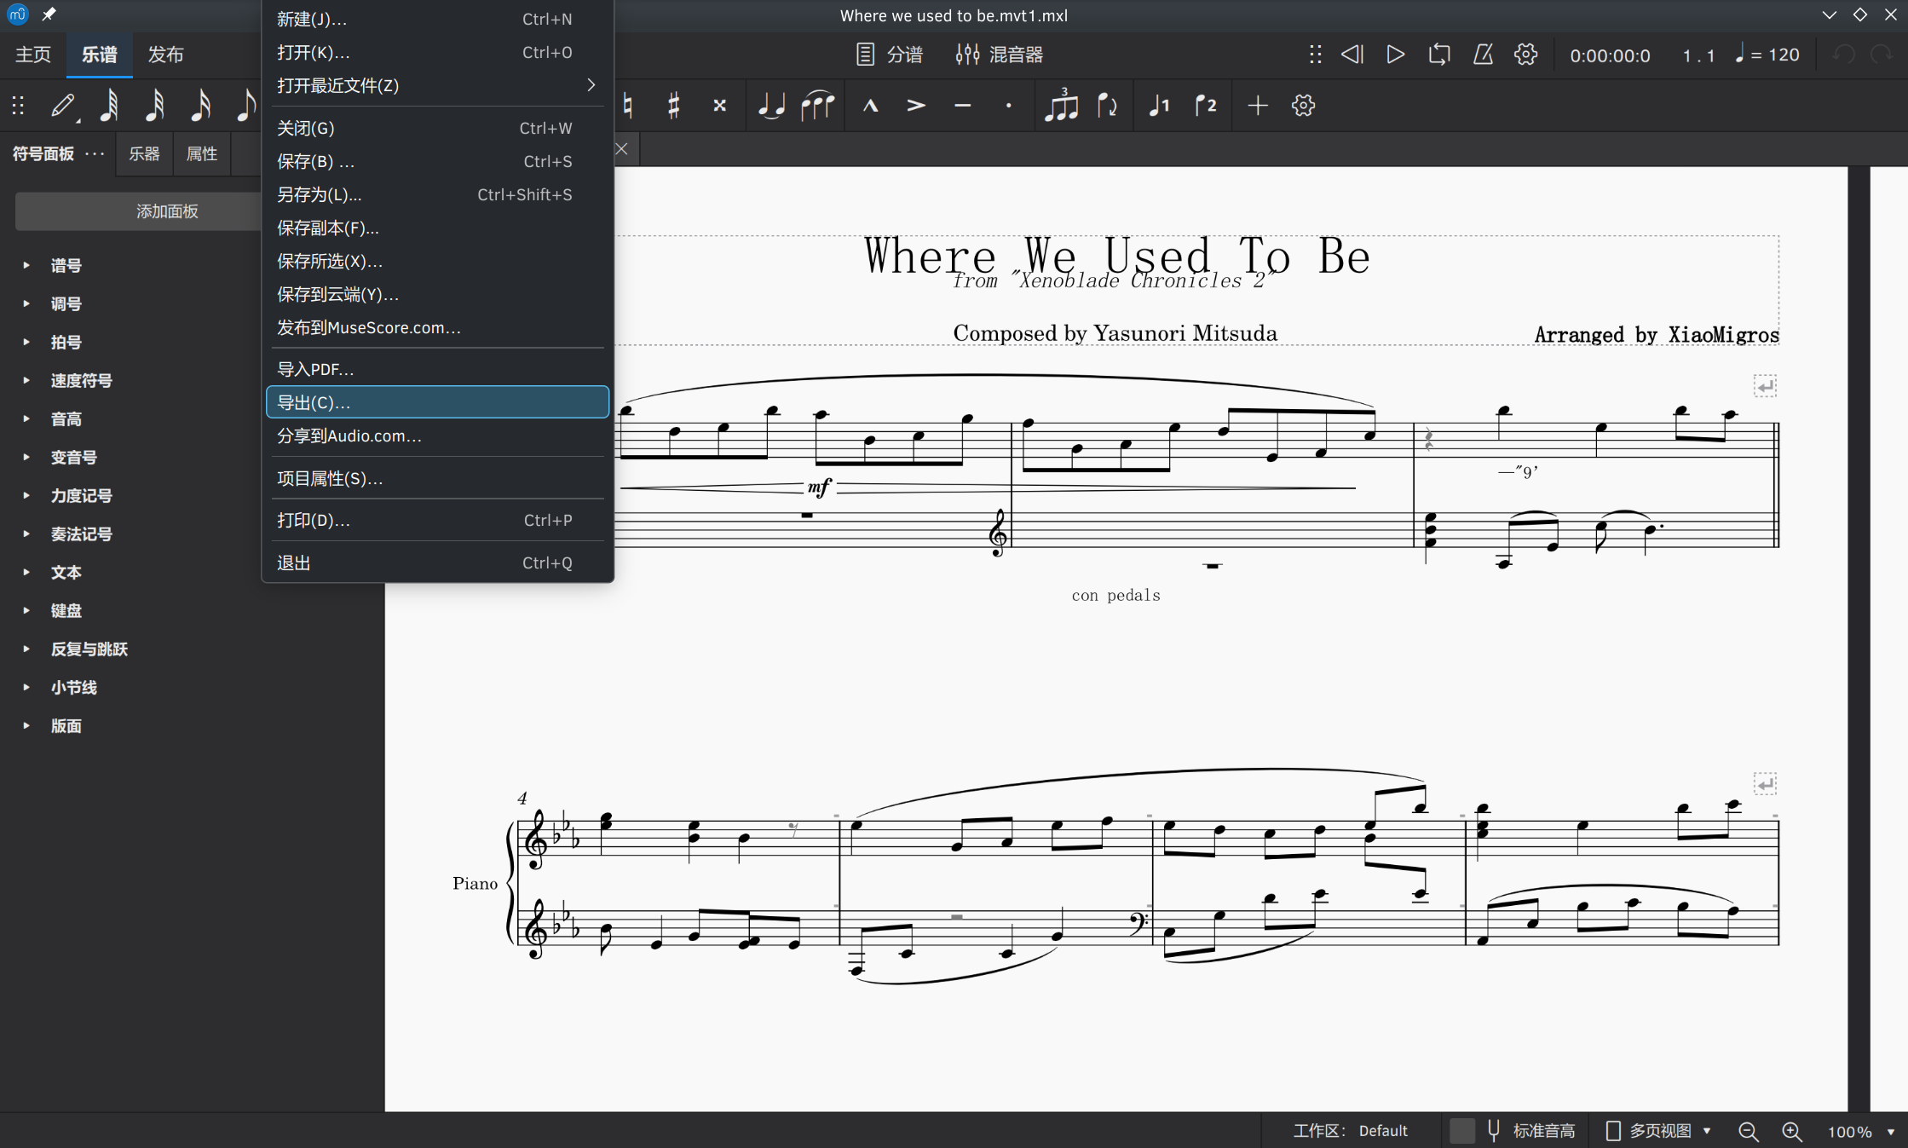Expand the 谱号 palette section
Image resolution: width=1908 pixels, height=1148 pixels.
pyautogui.click(x=66, y=265)
